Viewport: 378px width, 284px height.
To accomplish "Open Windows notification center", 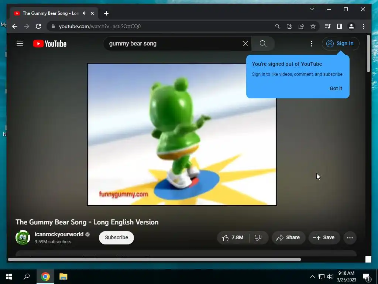I will (x=366, y=277).
